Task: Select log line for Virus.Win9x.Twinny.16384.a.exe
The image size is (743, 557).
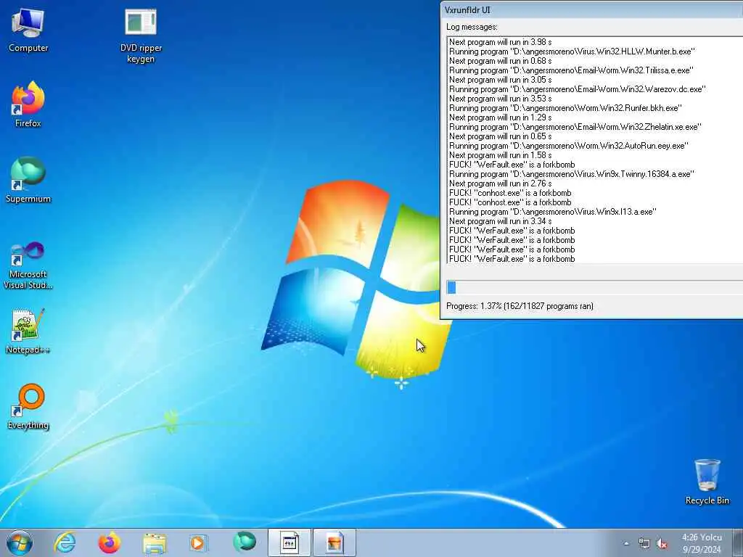Action: 572,174
